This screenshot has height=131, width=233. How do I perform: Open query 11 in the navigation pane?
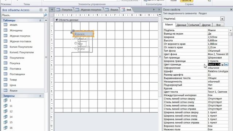tap(11, 106)
